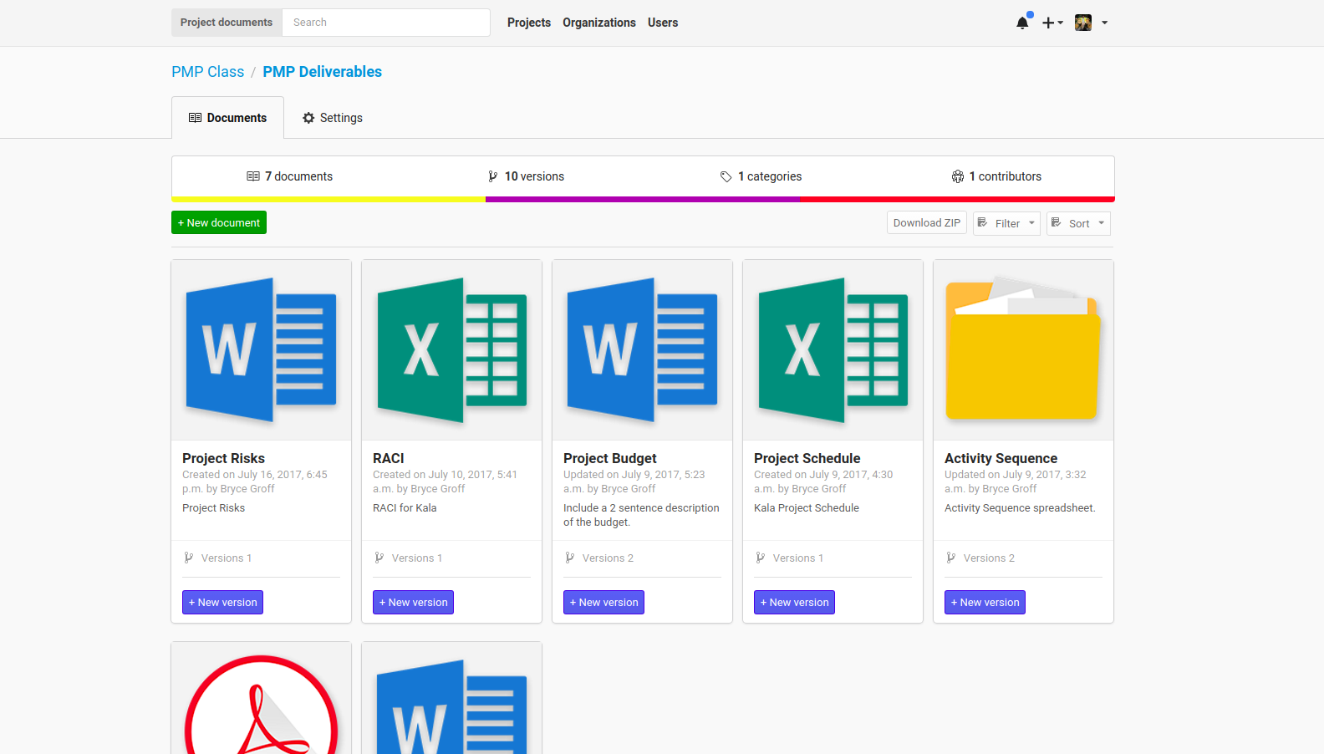The width and height of the screenshot is (1324, 754).
Task: Add new version to Project Budget
Action: click(x=603, y=603)
